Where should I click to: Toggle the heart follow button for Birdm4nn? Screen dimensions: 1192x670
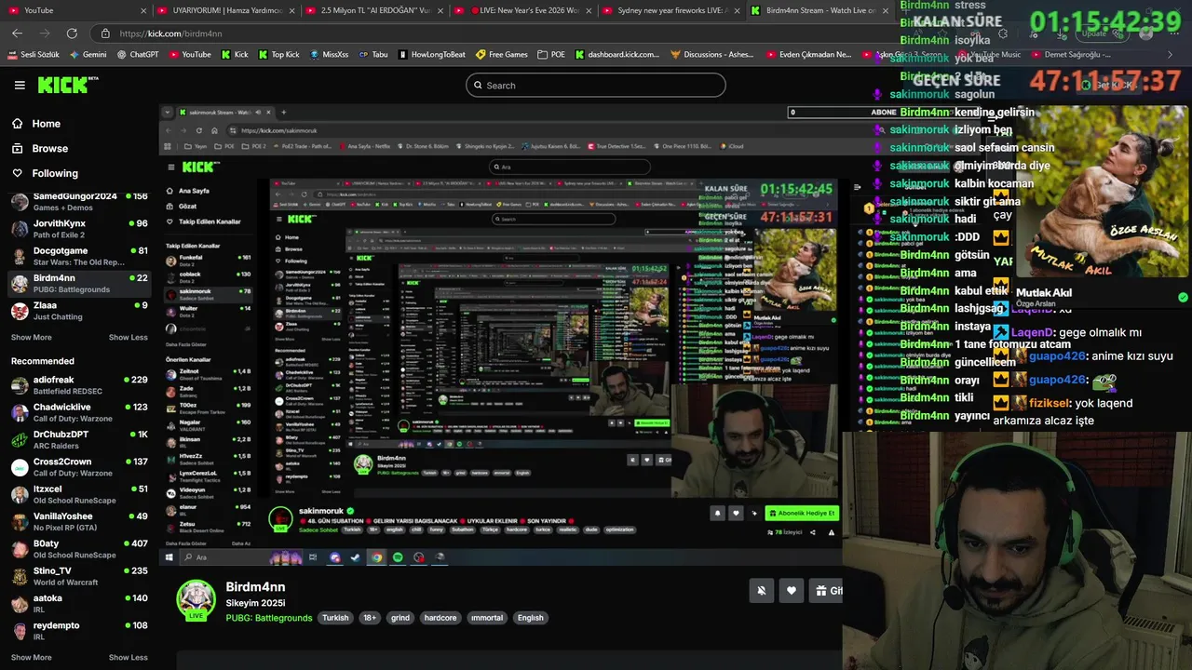pyautogui.click(x=792, y=590)
